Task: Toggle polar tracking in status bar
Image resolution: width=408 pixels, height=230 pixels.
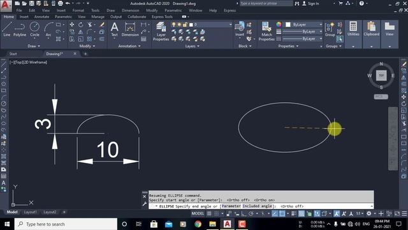Action: tap(251, 213)
